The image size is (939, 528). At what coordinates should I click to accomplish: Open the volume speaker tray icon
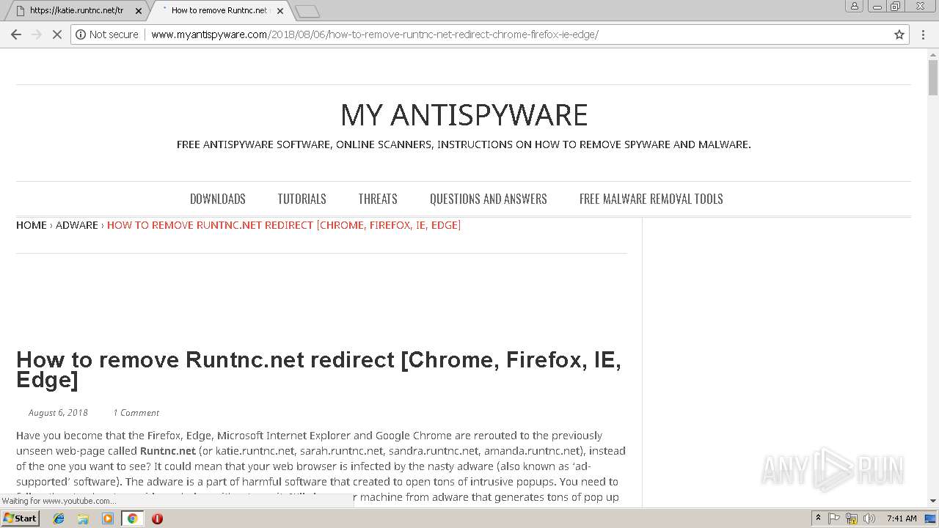(869, 518)
